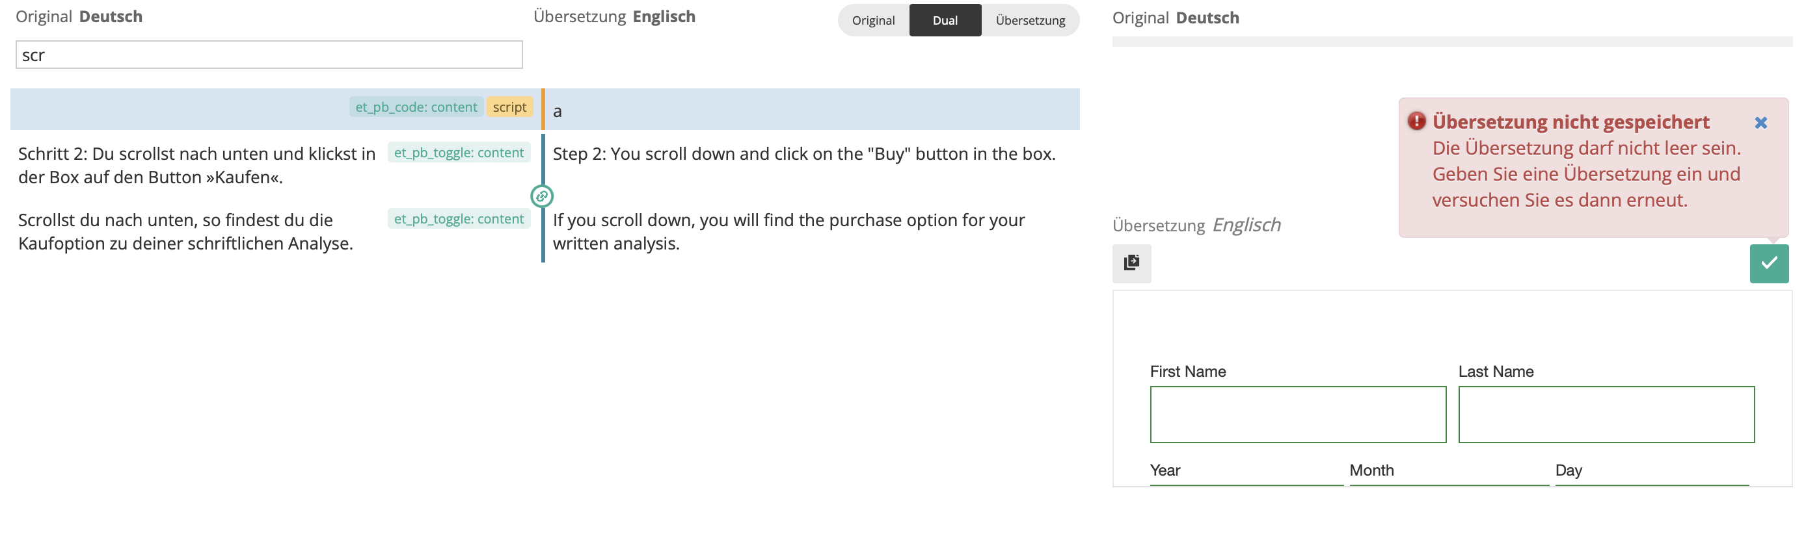The image size is (1819, 538).
Task: Click first et_pb_toggle: content tag
Action: (x=459, y=153)
